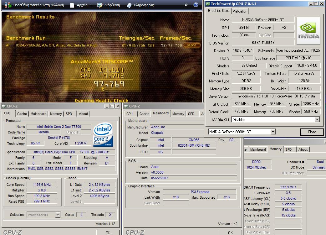Click the Memory Type DDR2 field in GPU-Z
This screenshot has width=326, height=235.
point(246,81)
